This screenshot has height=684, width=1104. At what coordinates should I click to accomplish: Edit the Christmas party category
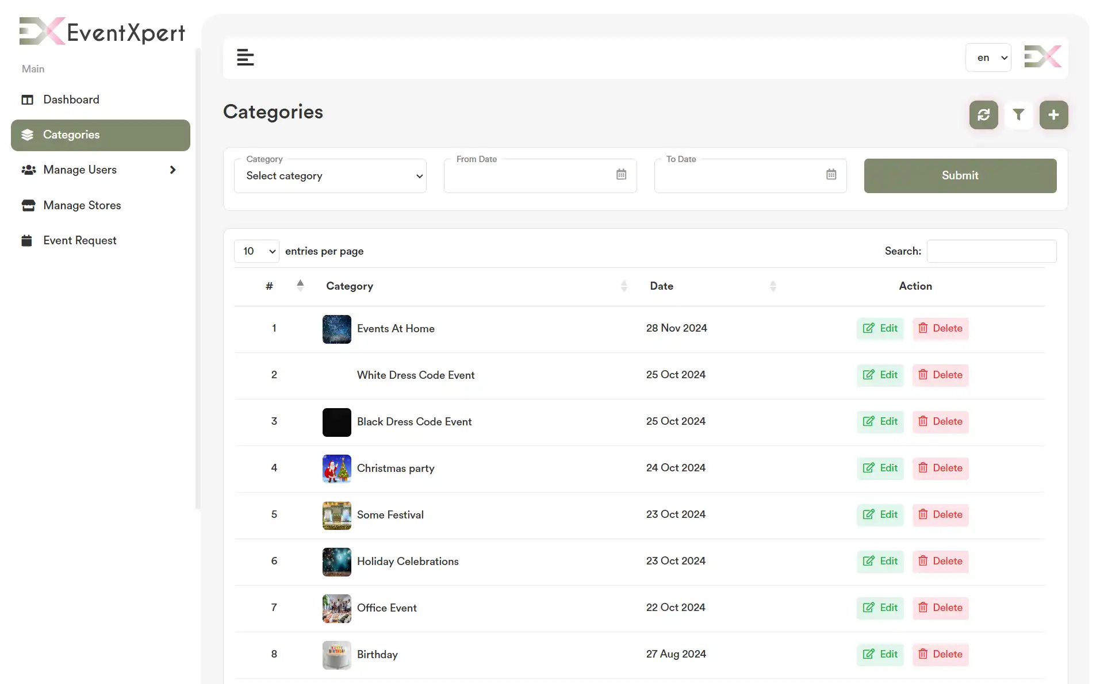(880, 468)
